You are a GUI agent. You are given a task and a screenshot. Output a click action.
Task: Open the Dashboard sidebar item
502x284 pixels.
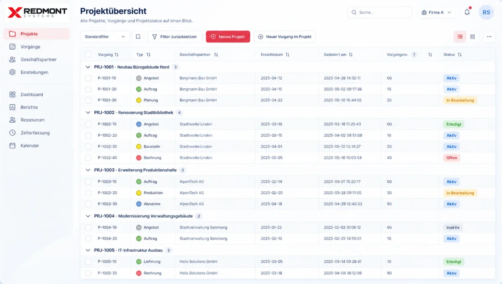pyautogui.click(x=37, y=95)
